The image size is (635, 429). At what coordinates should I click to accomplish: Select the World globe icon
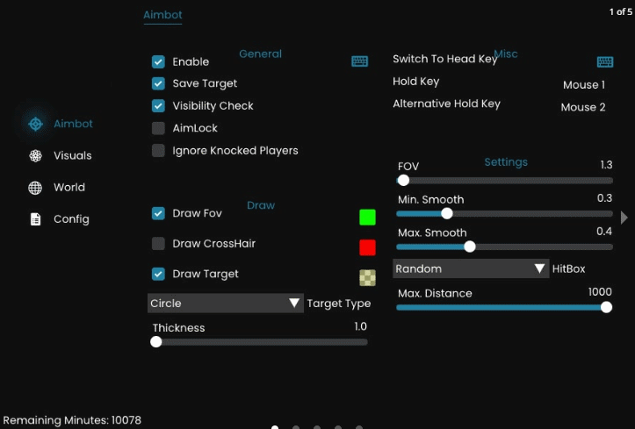(x=35, y=188)
